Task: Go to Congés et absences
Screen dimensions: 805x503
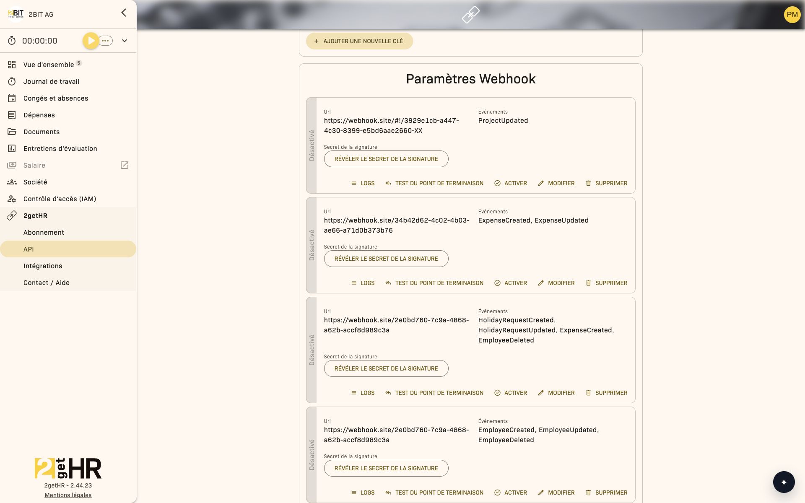Action: (68, 98)
